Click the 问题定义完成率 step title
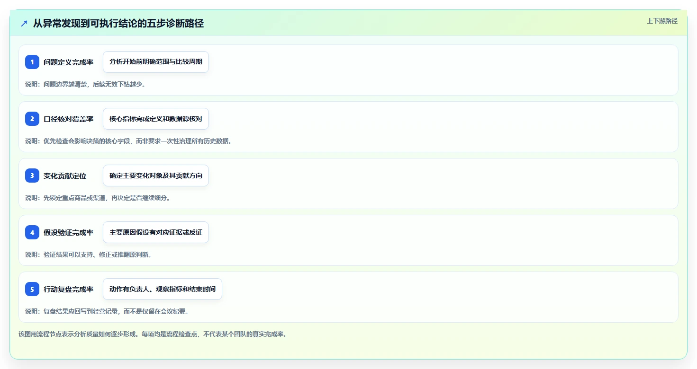 tap(68, 62)
